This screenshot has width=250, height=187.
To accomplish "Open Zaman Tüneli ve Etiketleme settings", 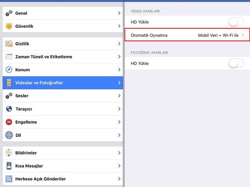I will (x=43, y=57).
